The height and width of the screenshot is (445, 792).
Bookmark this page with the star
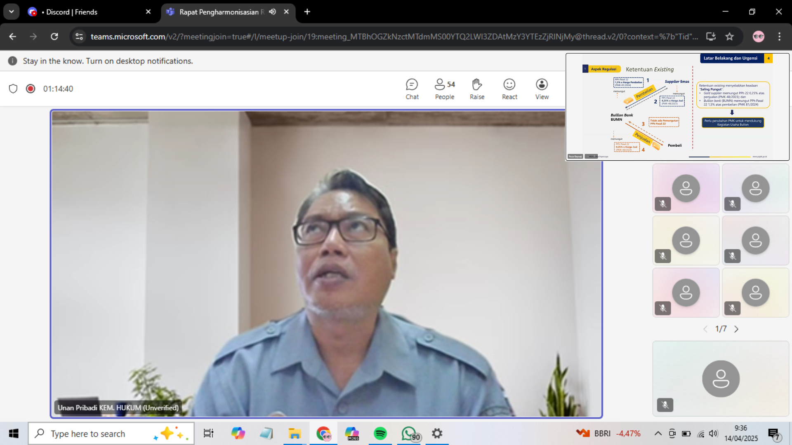click(730, 37)
